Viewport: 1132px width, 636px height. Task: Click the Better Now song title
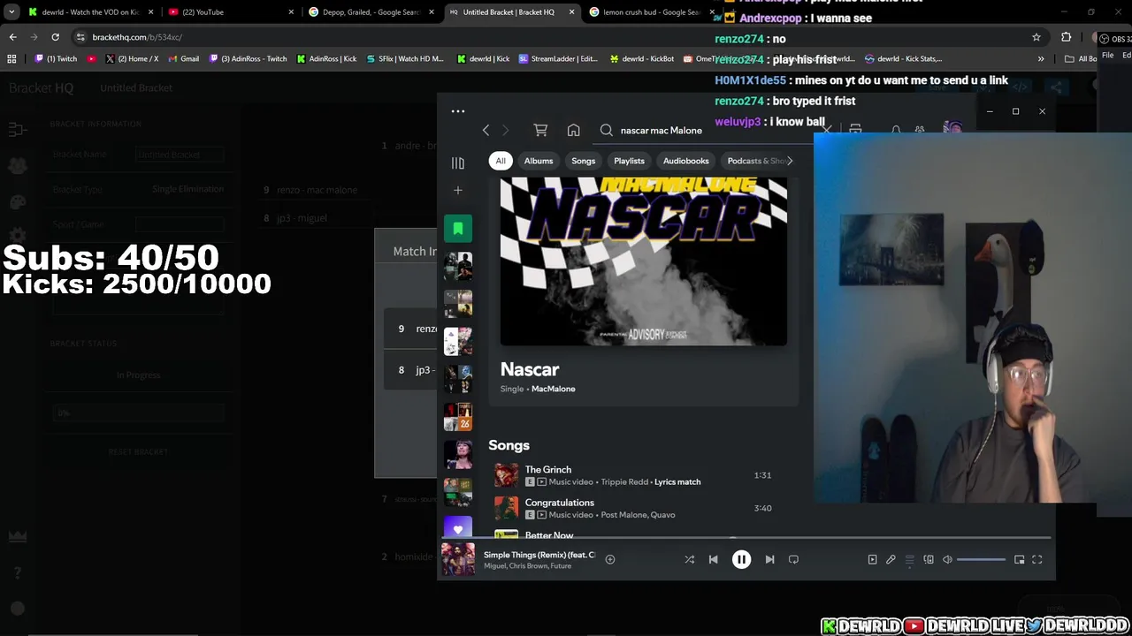tap(549, 535)
